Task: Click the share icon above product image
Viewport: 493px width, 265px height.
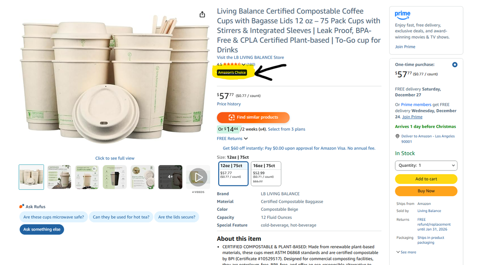Action: pos(202,15)
